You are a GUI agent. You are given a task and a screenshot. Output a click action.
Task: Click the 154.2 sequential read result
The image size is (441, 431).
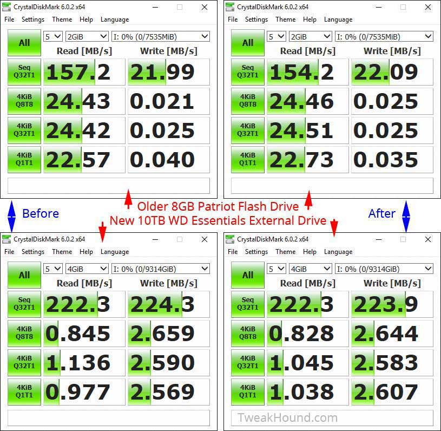pyautogui.click(x=307, y=72)
